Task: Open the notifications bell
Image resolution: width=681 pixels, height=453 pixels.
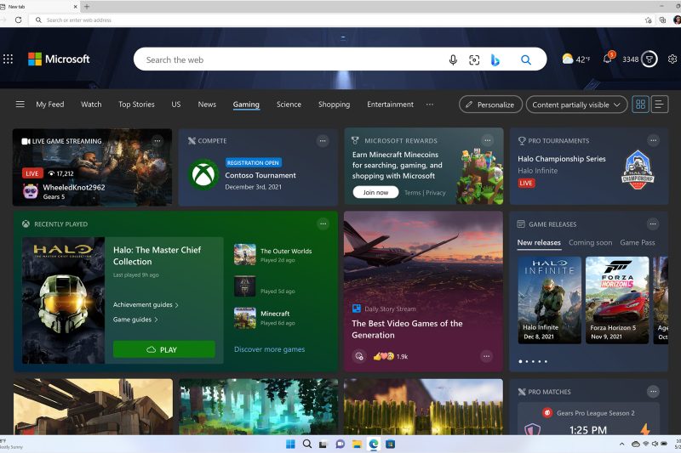Action: click(x=608, y=58)
